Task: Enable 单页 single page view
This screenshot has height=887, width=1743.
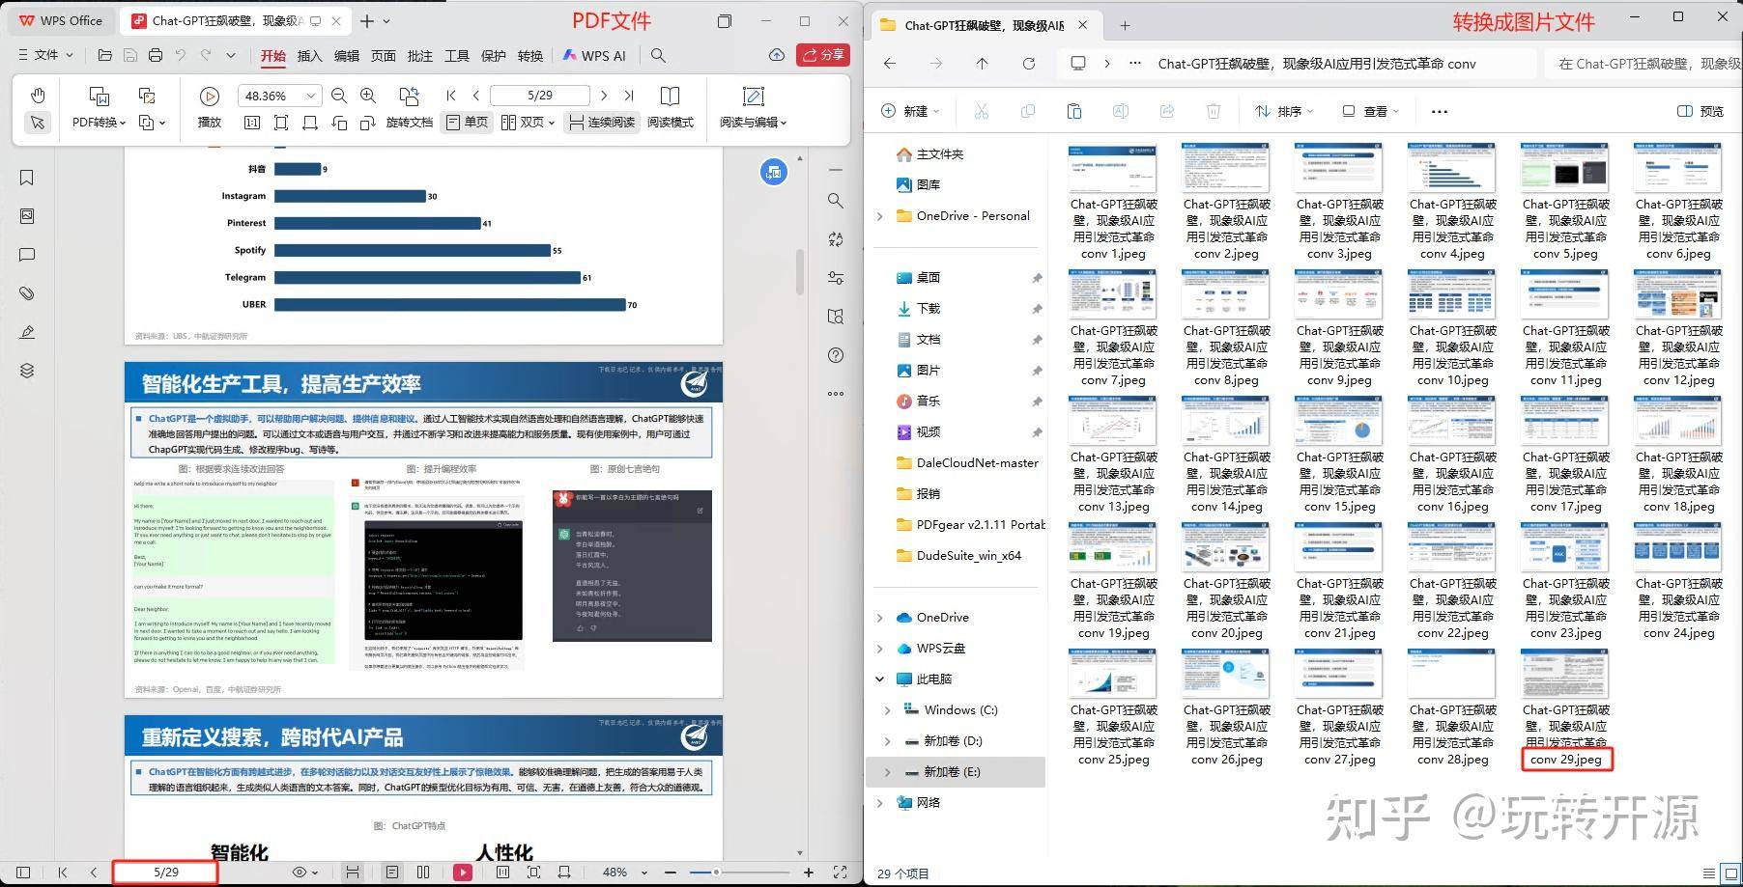Action: pos(467,123)
